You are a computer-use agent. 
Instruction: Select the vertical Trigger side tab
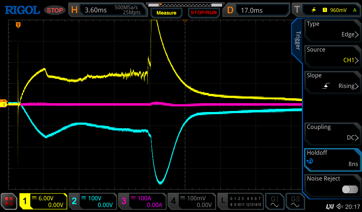[298, 40]
